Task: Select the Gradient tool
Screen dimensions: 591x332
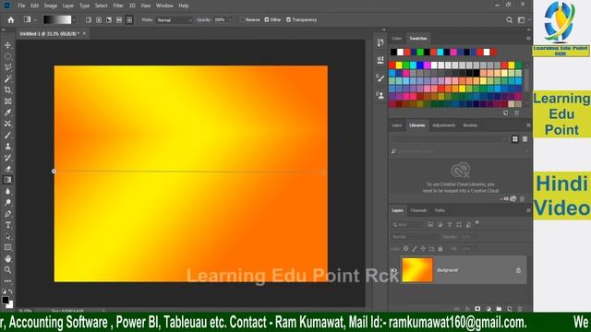Action: tap(7, 180)
